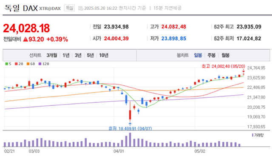272x158 pixels.
Task: Click the 02/21 date axis label
Action: (9, 151)
